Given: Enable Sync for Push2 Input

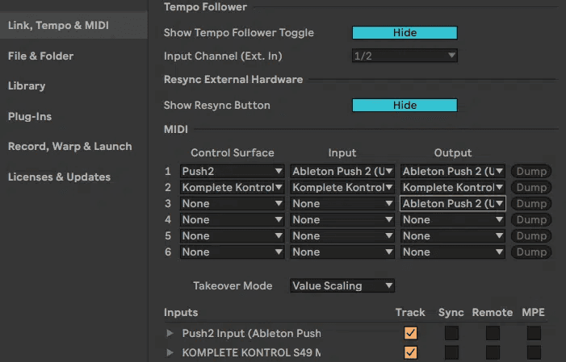Looking at the screenshot, I should click(451, 333).
